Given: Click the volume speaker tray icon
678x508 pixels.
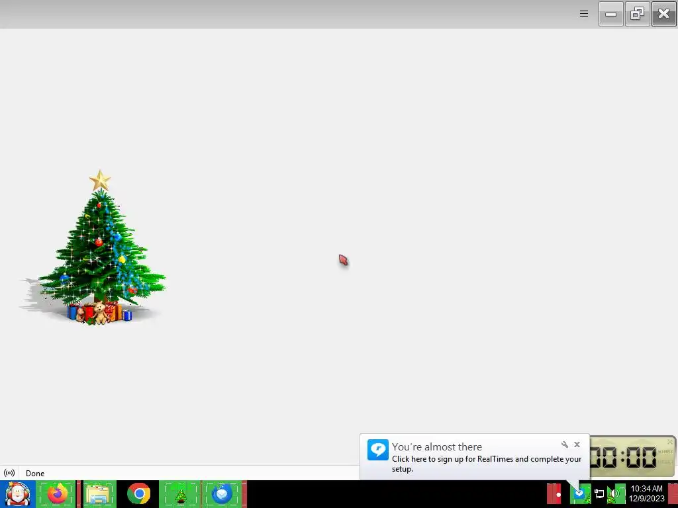Looking at the screenshot, I should (614, 493).
